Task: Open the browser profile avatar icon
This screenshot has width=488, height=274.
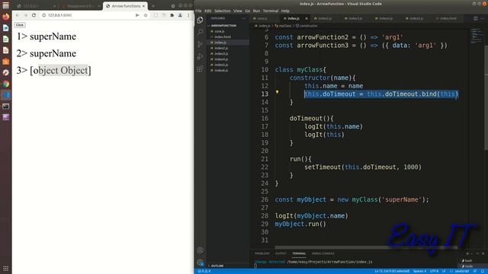Action: [180, 15]
